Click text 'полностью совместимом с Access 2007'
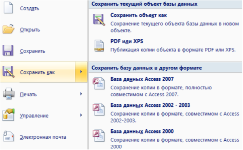 [161, 91]
